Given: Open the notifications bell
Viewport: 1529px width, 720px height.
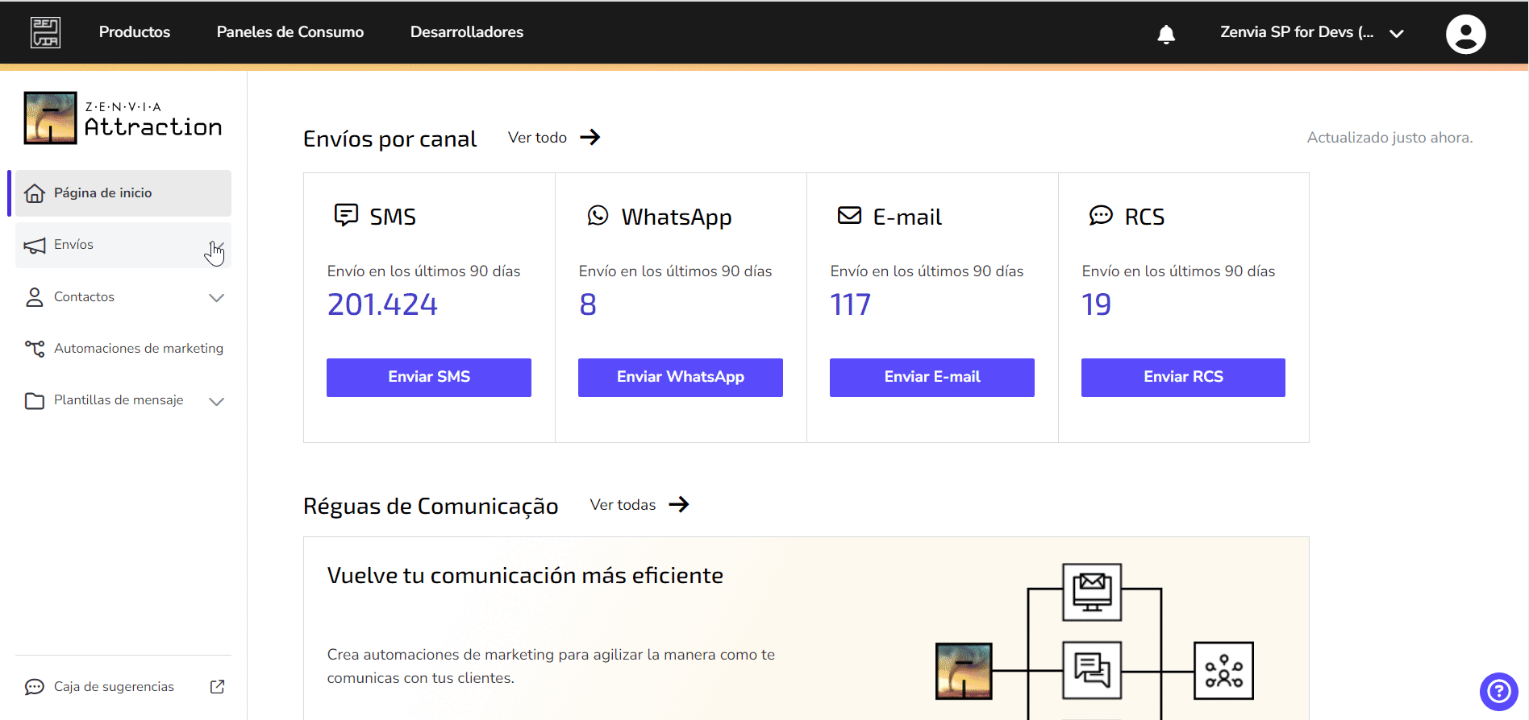Looking at the screenshot, I should click(1166, 33).
